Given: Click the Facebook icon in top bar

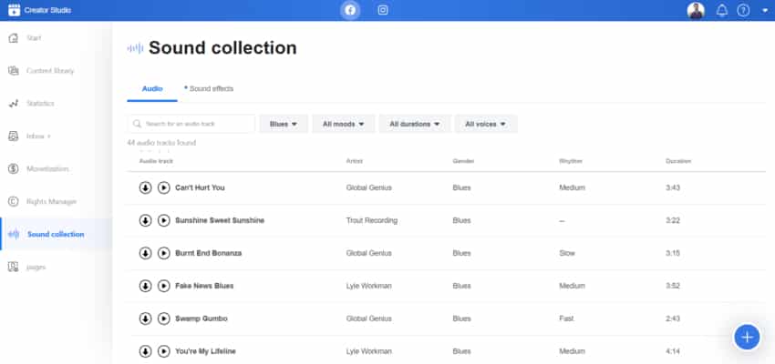Looking at the screenshot, I should tap(350, 10).
